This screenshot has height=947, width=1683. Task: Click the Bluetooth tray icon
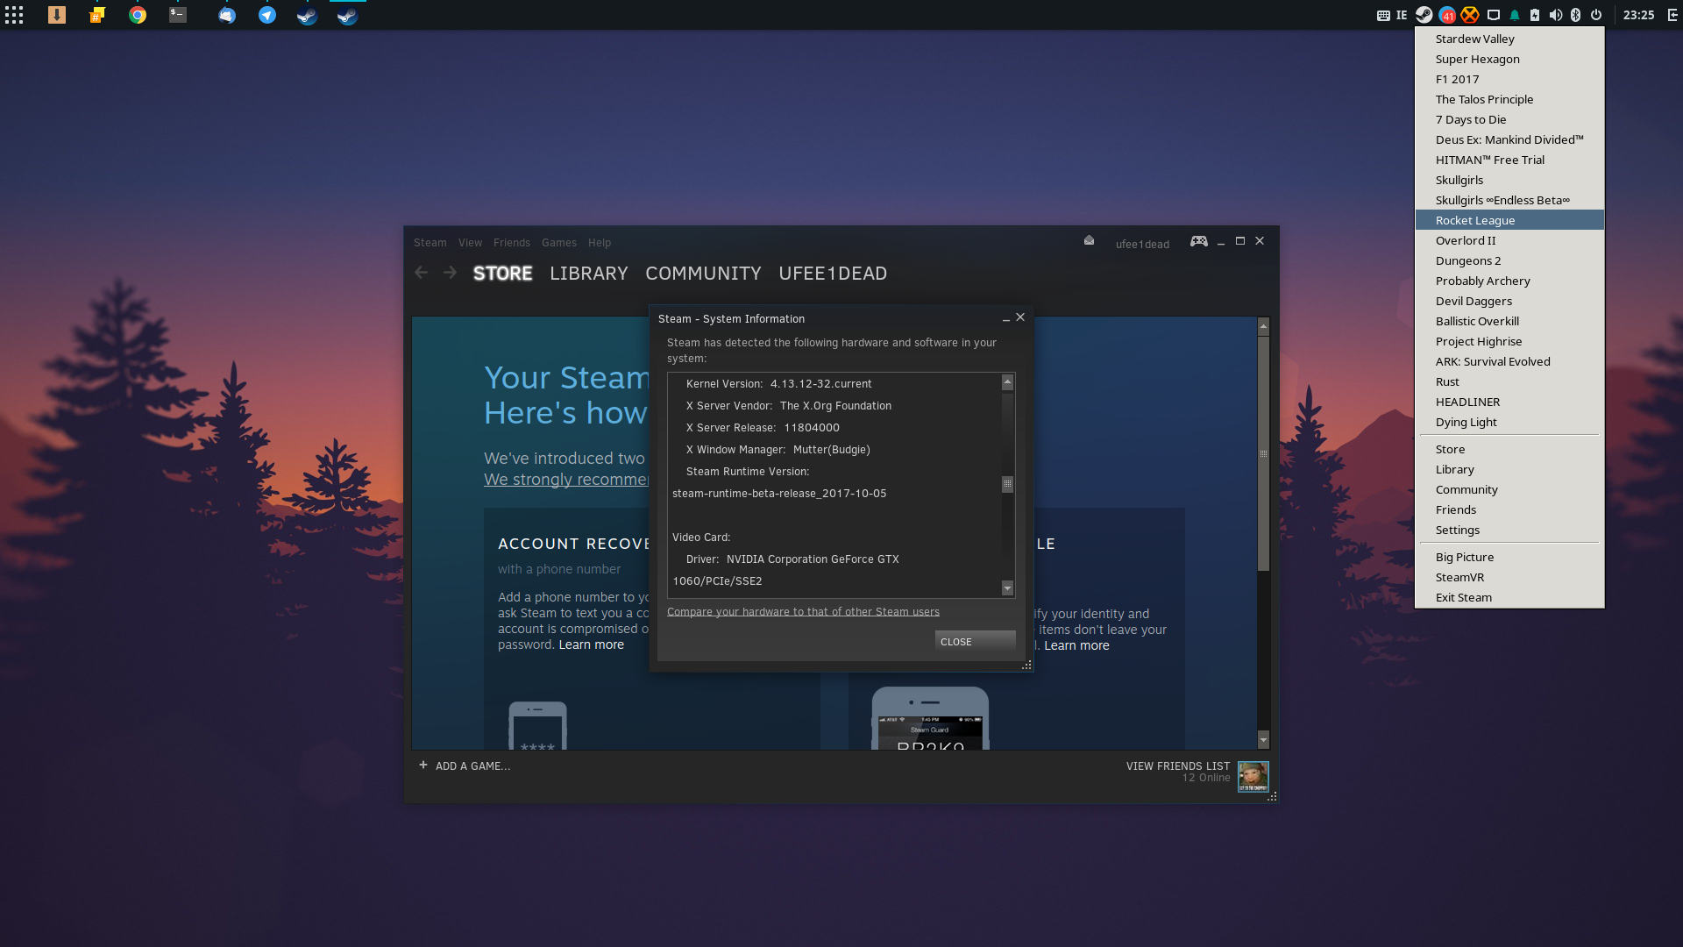pyautogui.click(x=1575, y=15)
